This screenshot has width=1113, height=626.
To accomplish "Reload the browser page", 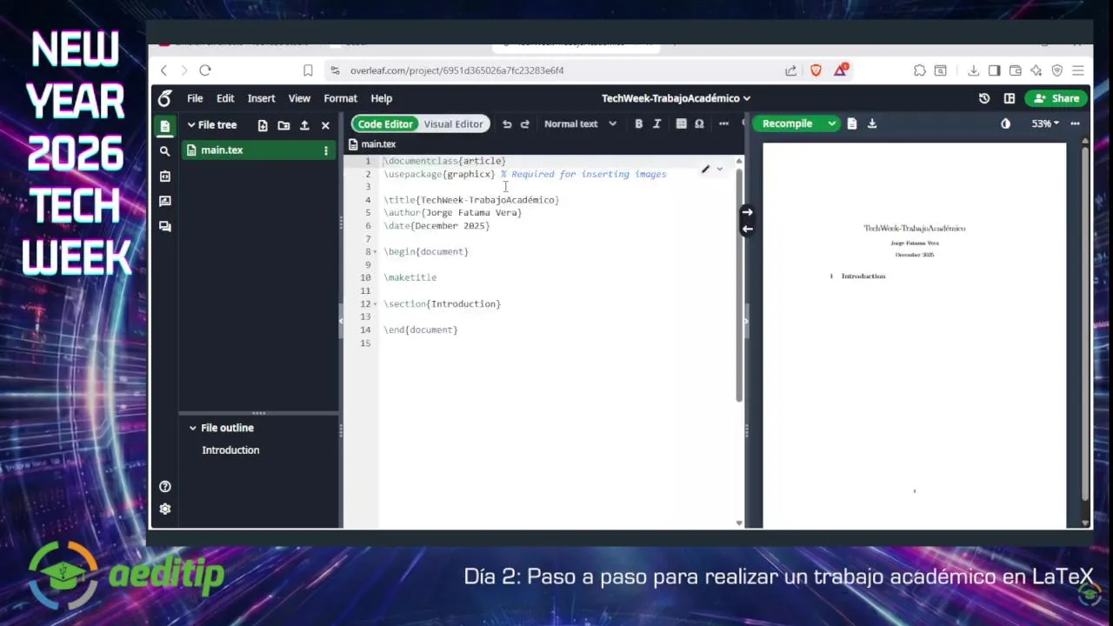I will click(205, 70).
